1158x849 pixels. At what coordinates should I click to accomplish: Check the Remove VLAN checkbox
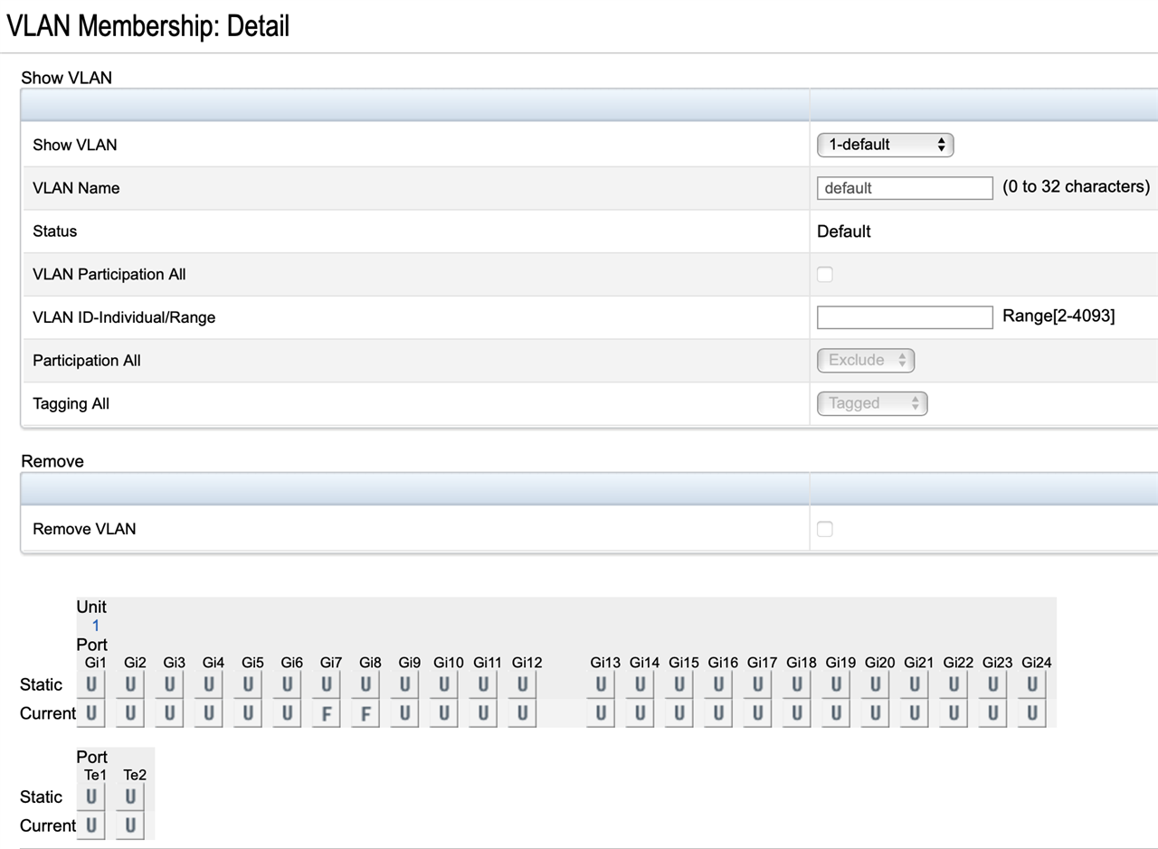click(x=824, y=529)
